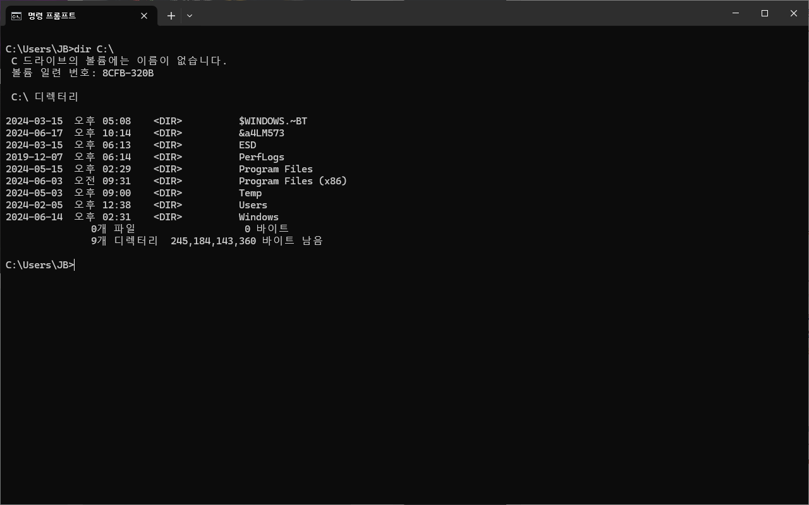Click the PerfLogs directory name
Image resolution: width=809 pixels, height=505 pixels.
[x=262, y=157]
